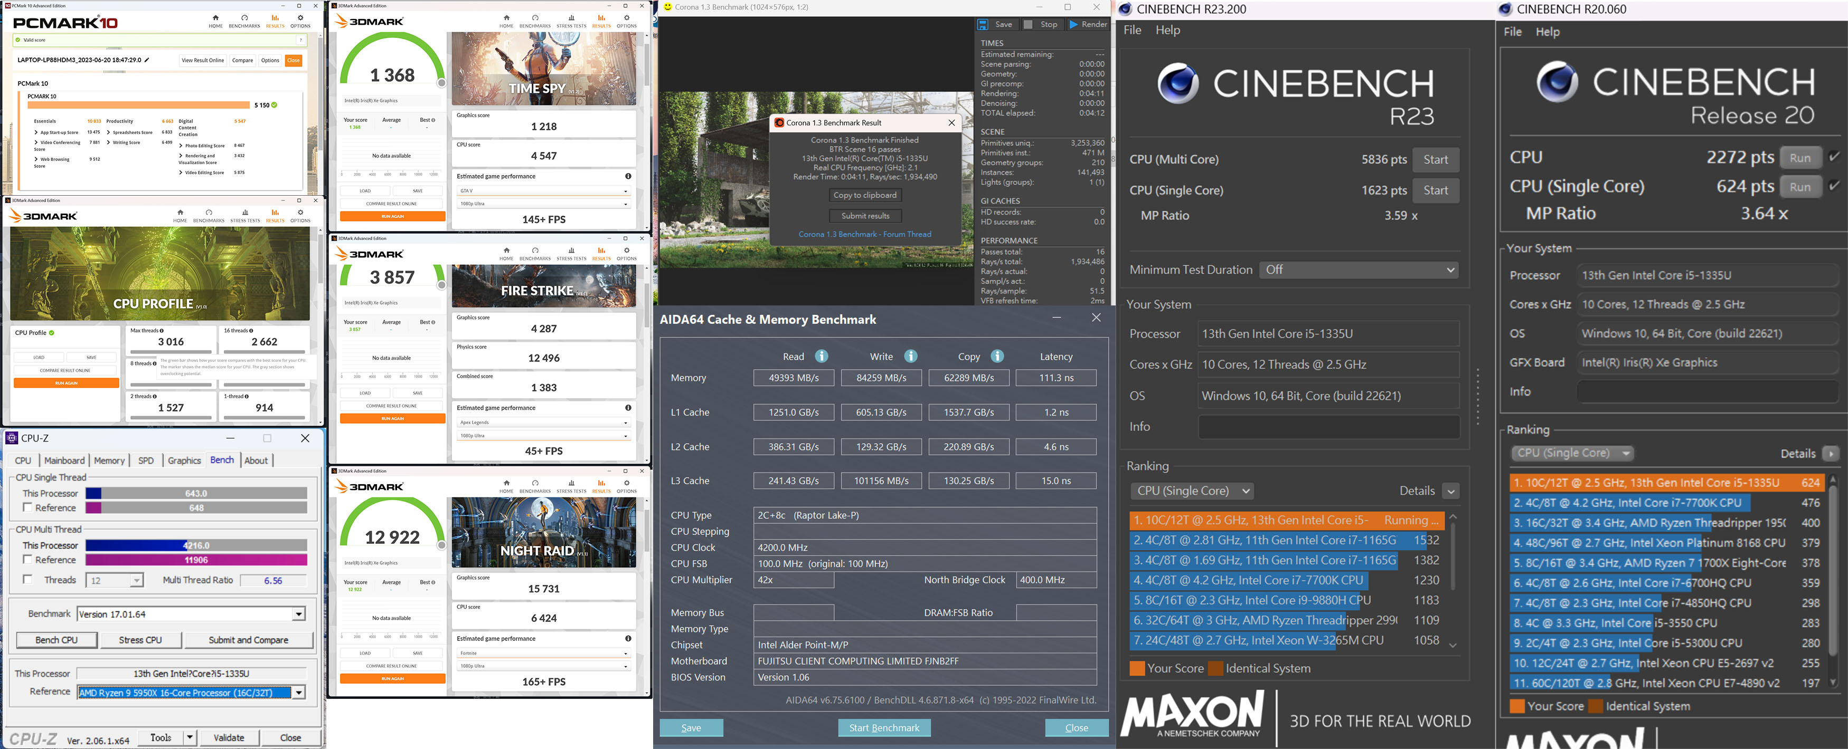Open CPU-Z About tab
This screenshot has width=1848, height=749.
pyautogui.click(x=256, y=461)
